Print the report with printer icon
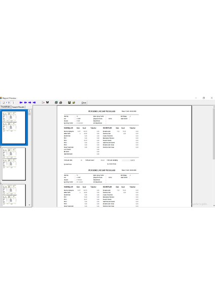Screen dimensions: 215x304 click(60, 102)
